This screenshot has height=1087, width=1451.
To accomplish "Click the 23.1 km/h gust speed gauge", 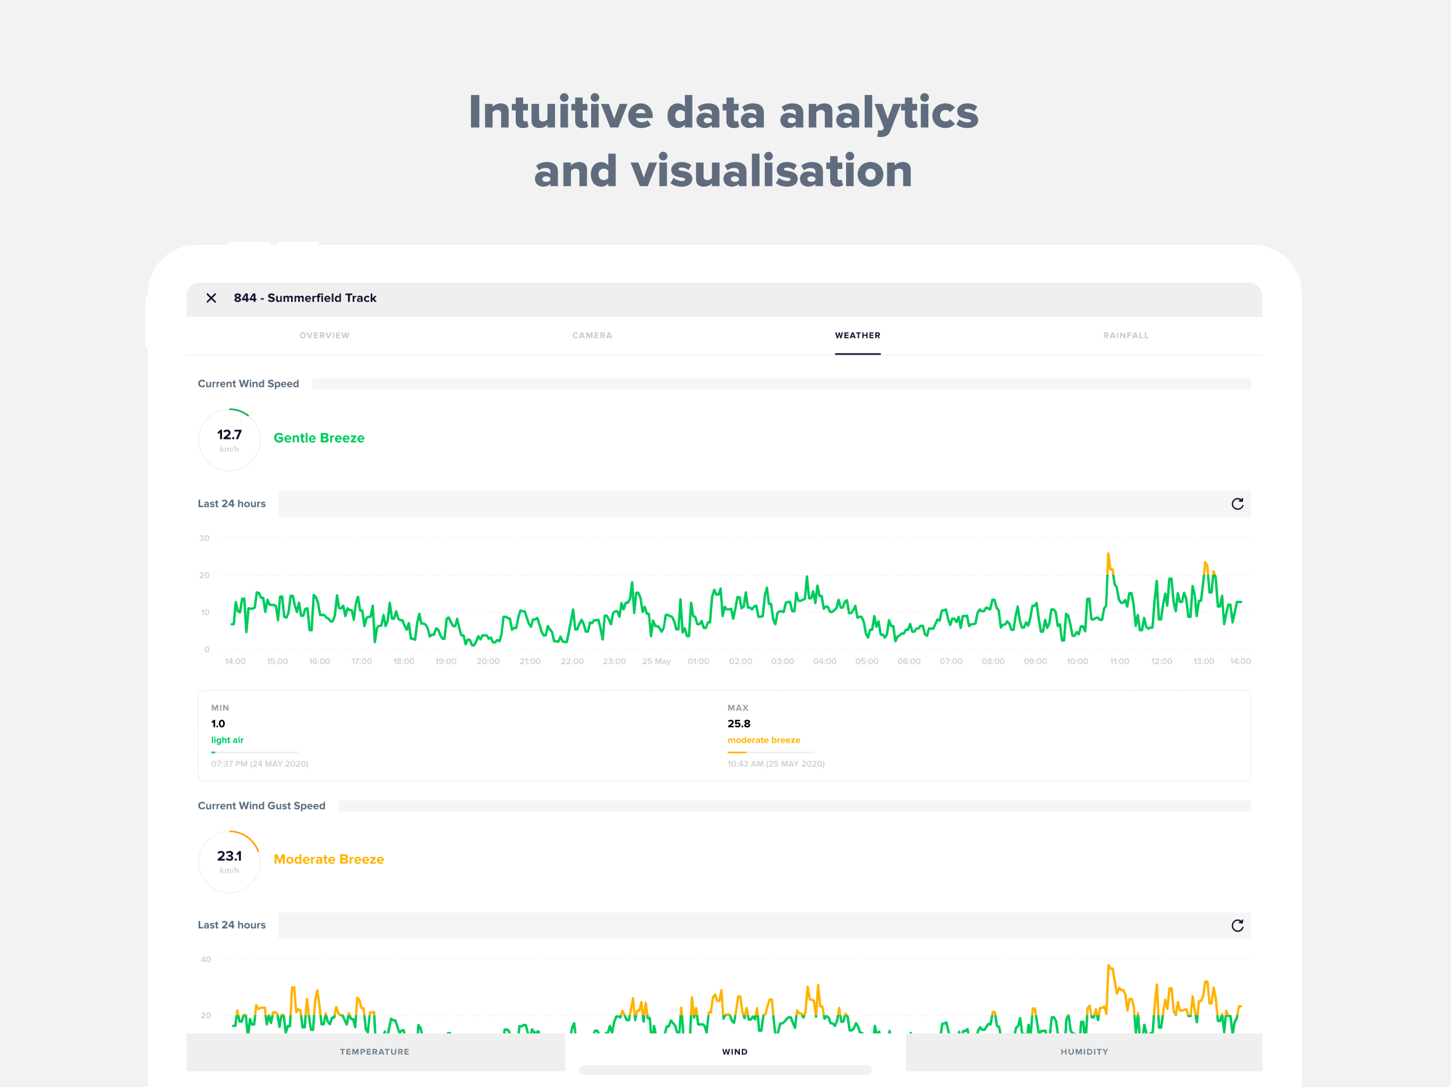I will (x=229, y=861).
